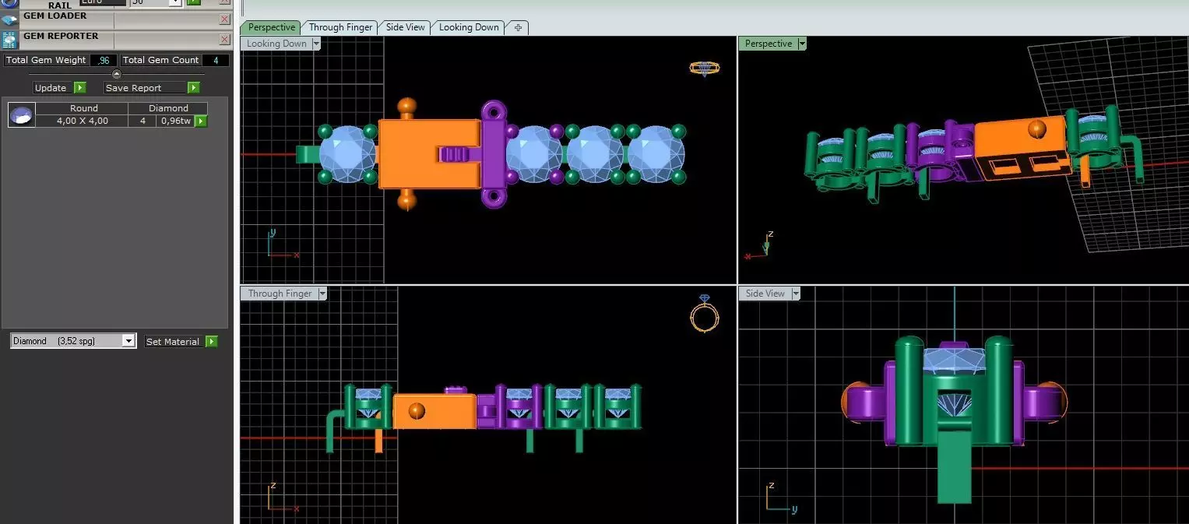1189x524 pixels.
Task: Select the Round shape cell
Action: coord(83,108)
